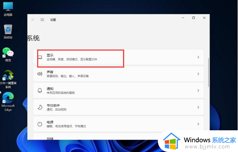Expand the 电源 row chevron

(x=198, y=124)
